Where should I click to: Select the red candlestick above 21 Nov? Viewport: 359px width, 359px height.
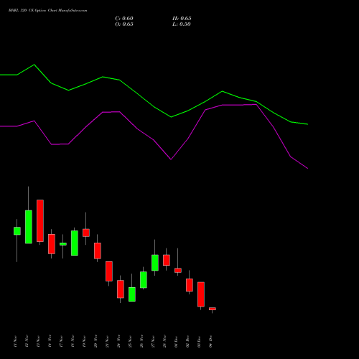click(x=109, y=271)
